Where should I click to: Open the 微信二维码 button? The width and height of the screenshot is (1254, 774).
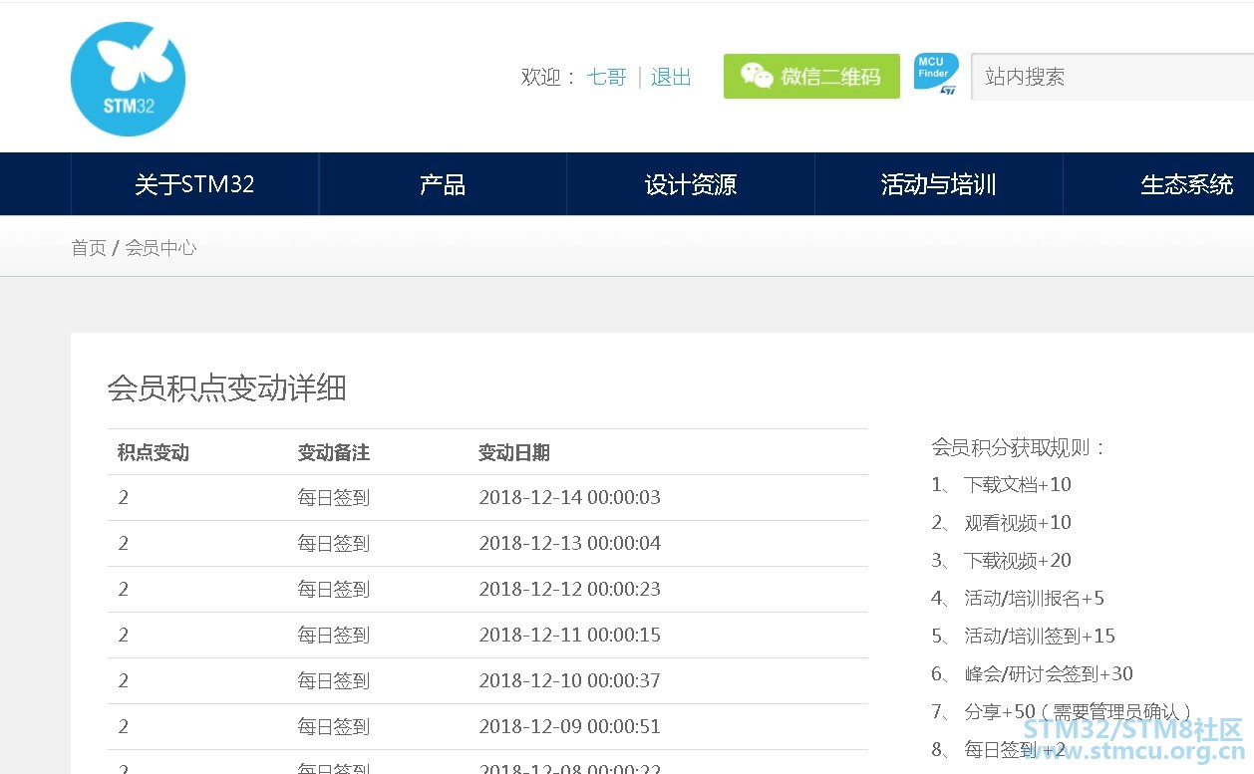click(x=811, y=77)
